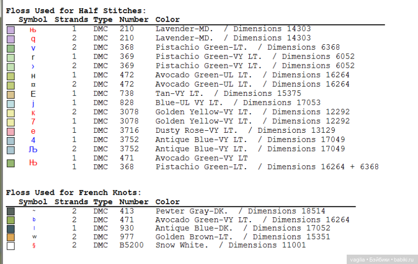Select the red "7" Golden Yellow symbol
This screenshot has height=264, width=418.
33,121
